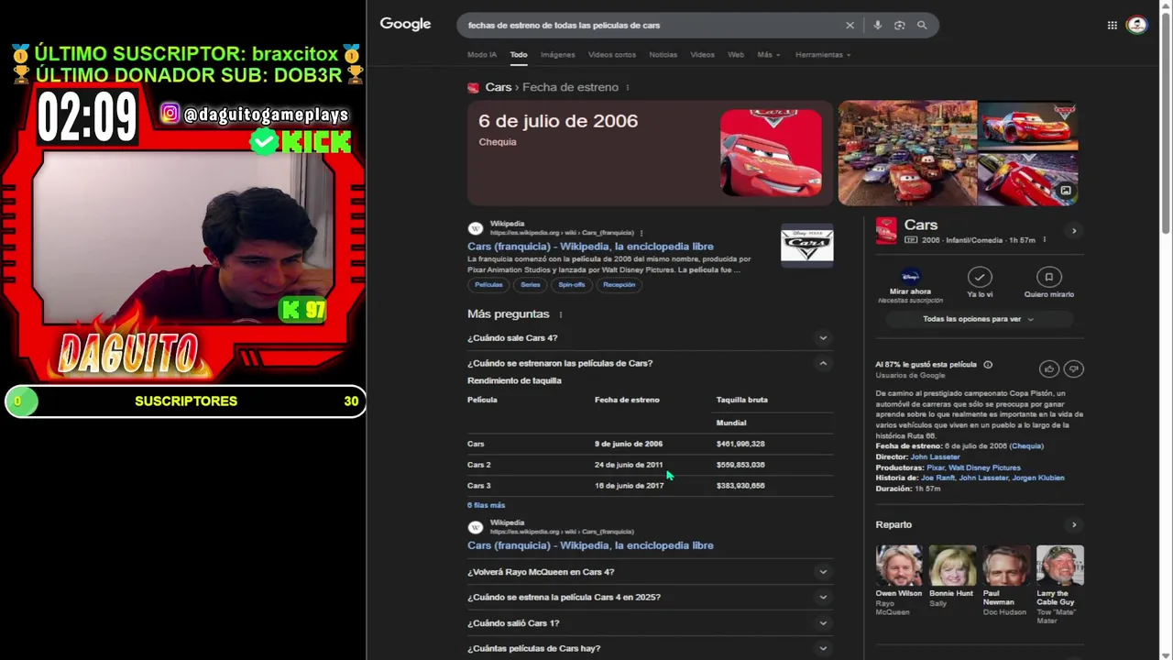Open the Más search filter dropdown
Screen dimensions: 1173x660
point(768,55)
